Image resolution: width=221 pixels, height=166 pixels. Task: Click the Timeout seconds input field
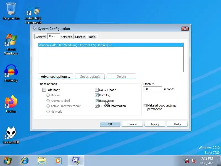pyautogui.click(x=152, y=89)
